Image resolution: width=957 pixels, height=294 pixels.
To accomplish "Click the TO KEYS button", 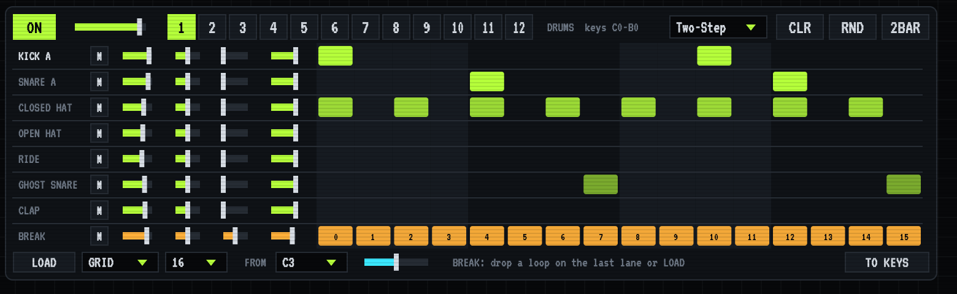I will [887, 263].
